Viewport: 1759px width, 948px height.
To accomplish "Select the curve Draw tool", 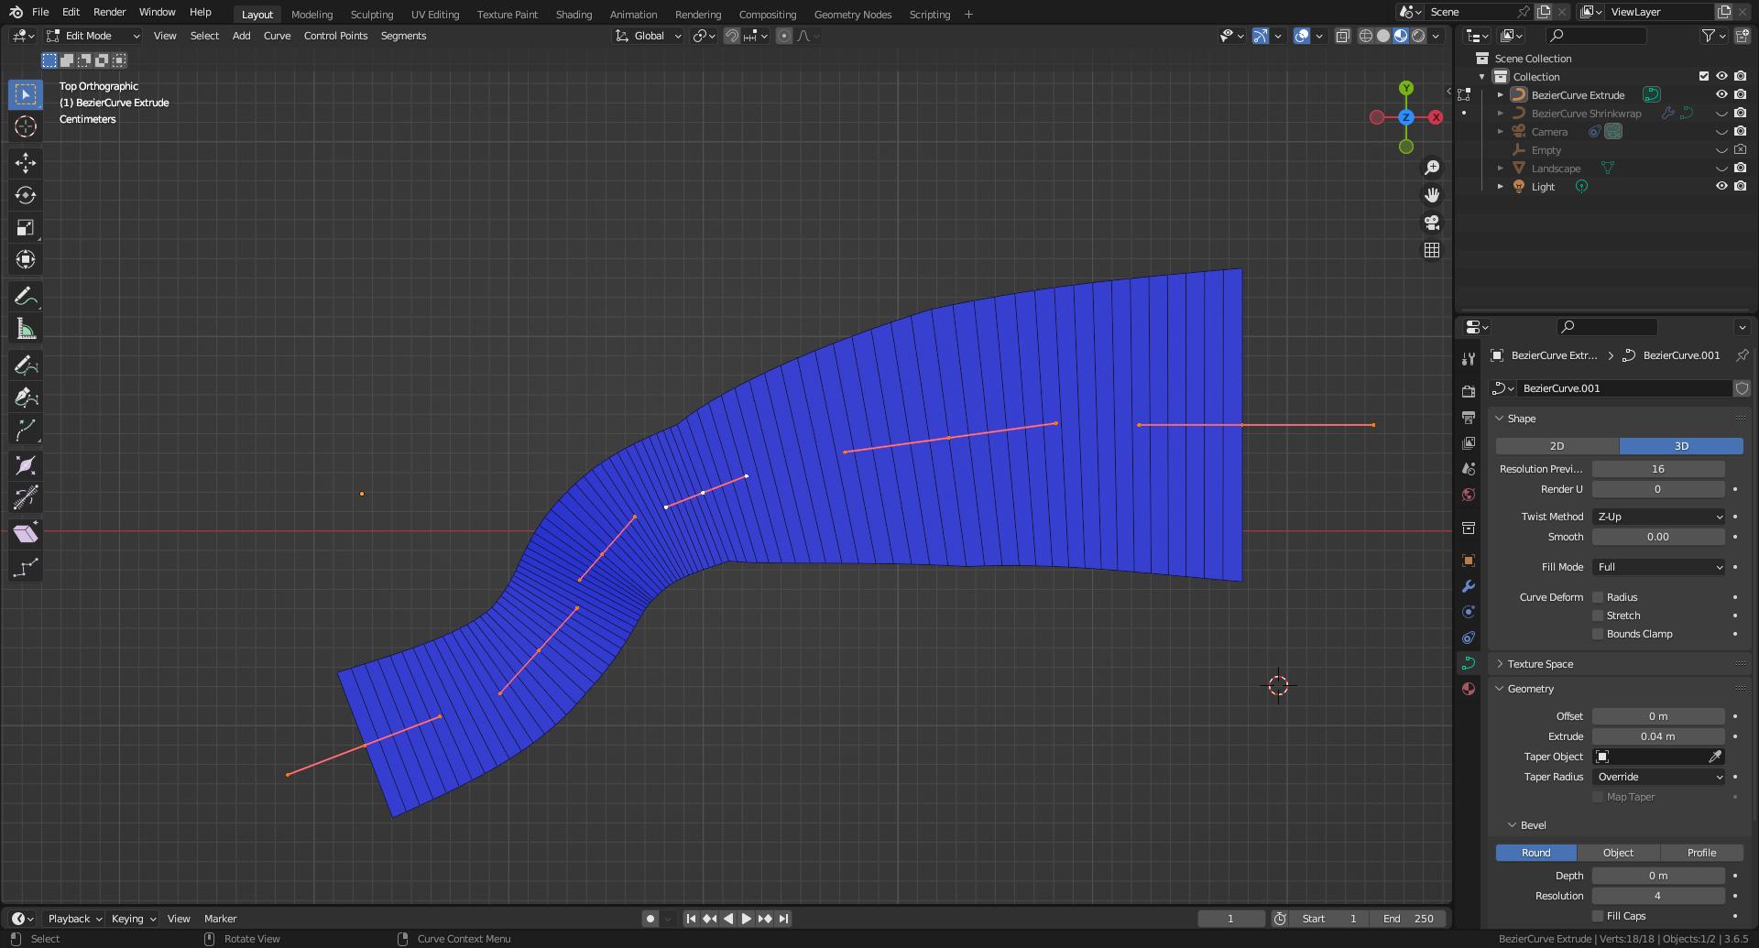I will (x=26, y=365).
